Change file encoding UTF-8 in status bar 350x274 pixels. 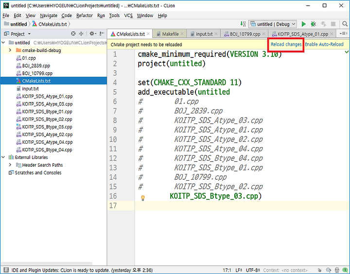[x=253, y=270]
